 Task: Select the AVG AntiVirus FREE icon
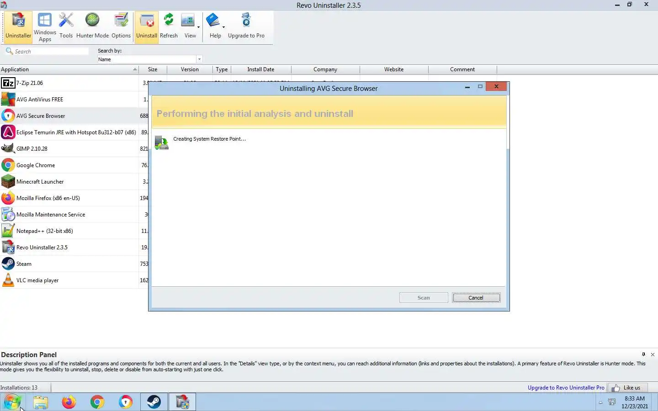click(8, 100)
